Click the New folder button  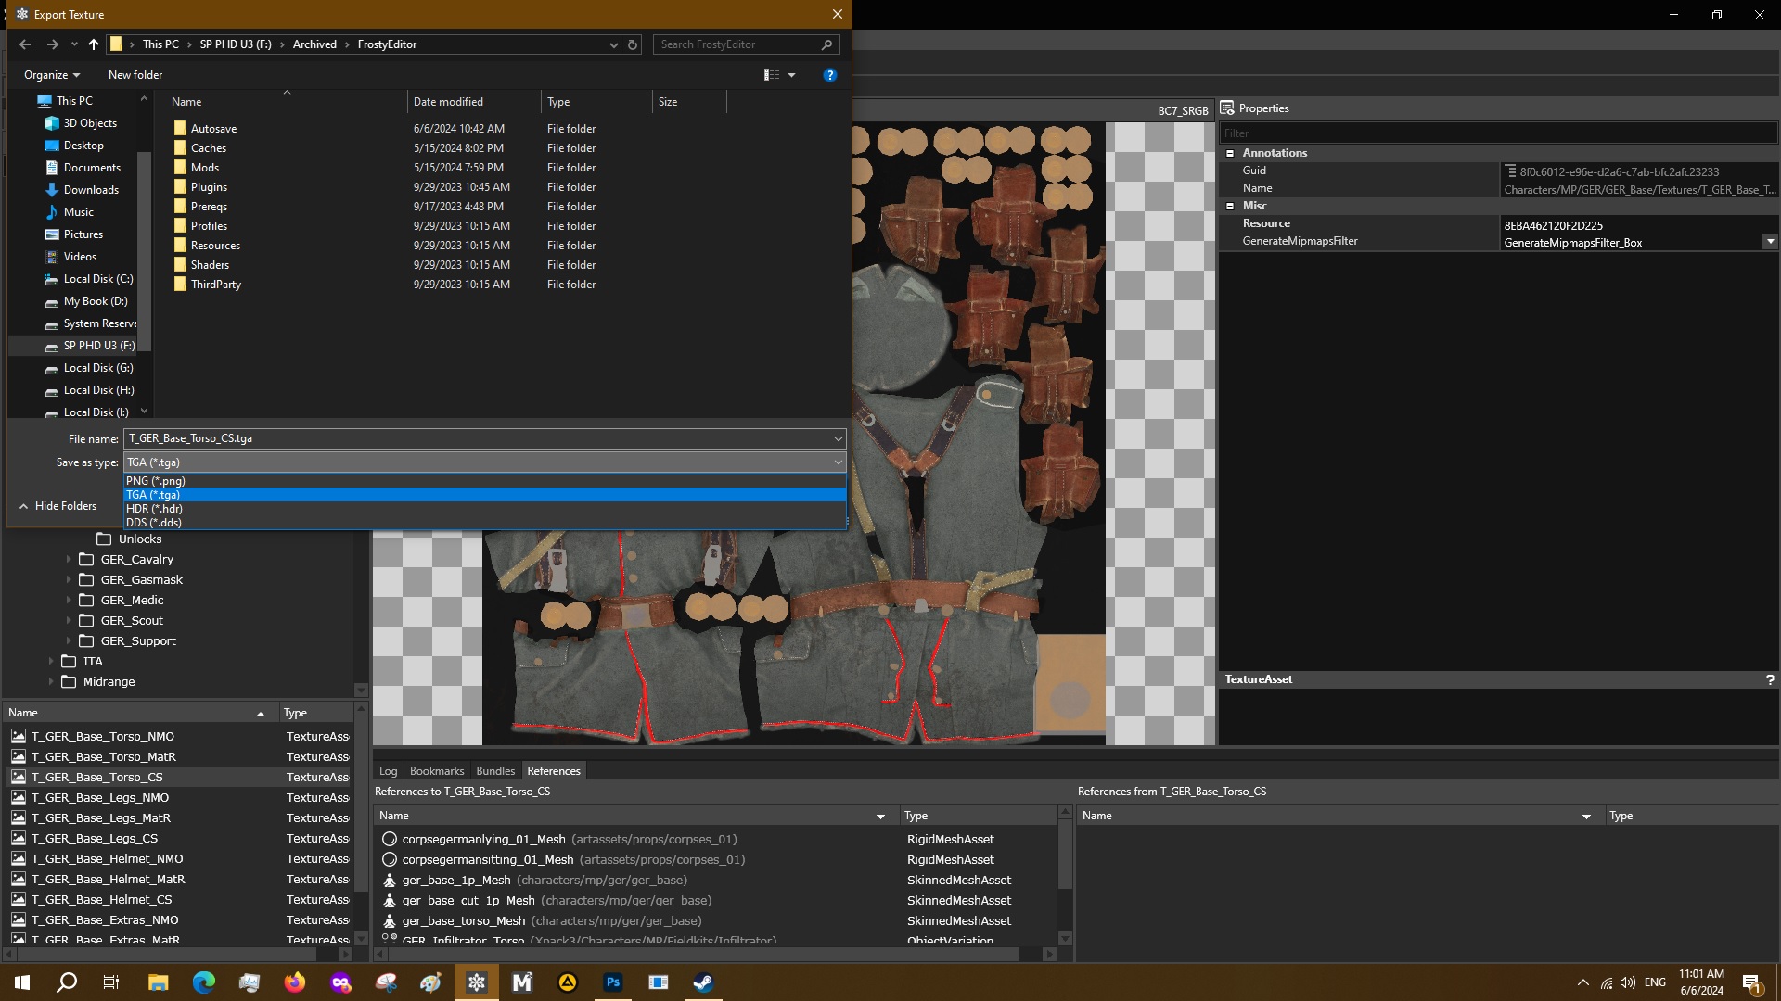135,75
